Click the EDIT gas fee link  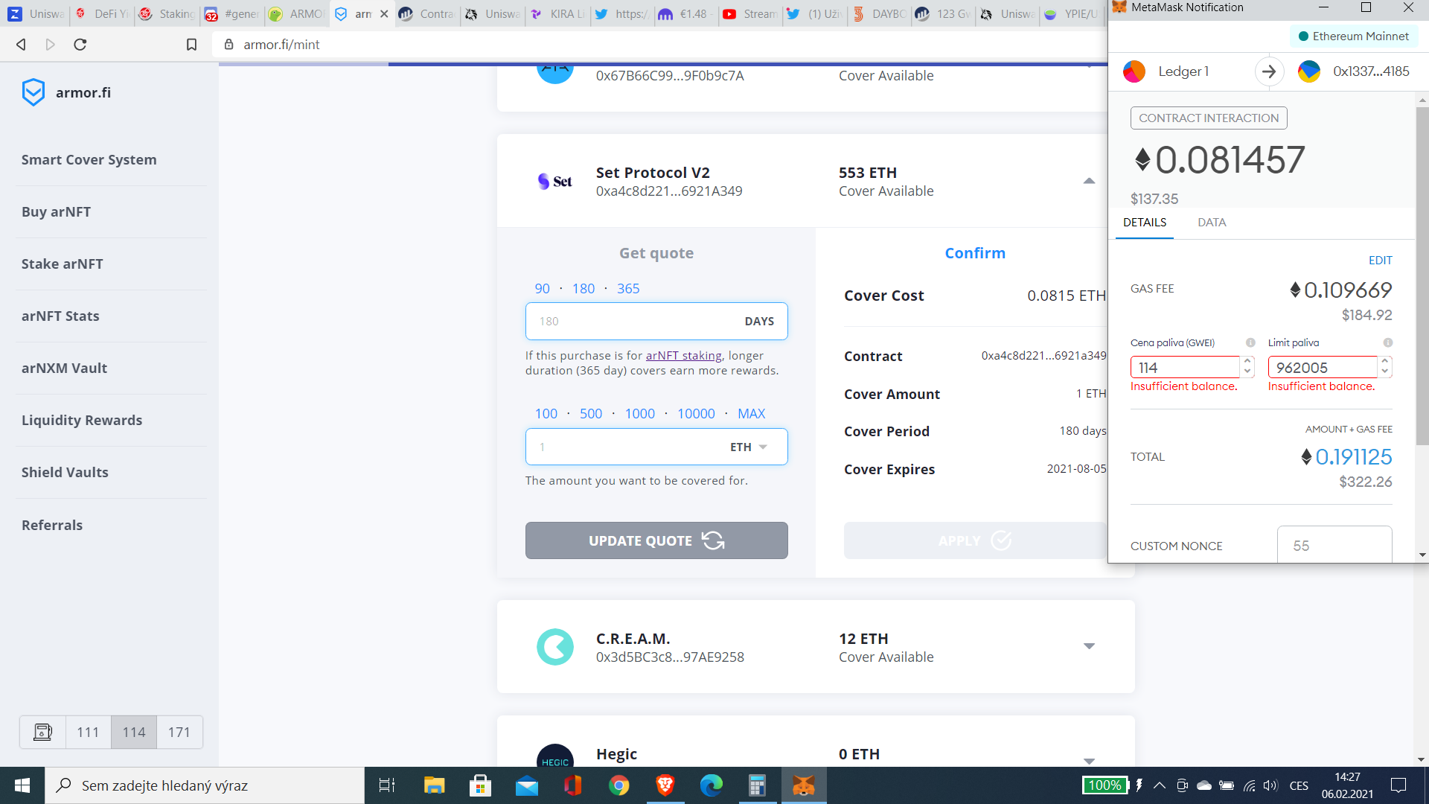point(1380,261)
